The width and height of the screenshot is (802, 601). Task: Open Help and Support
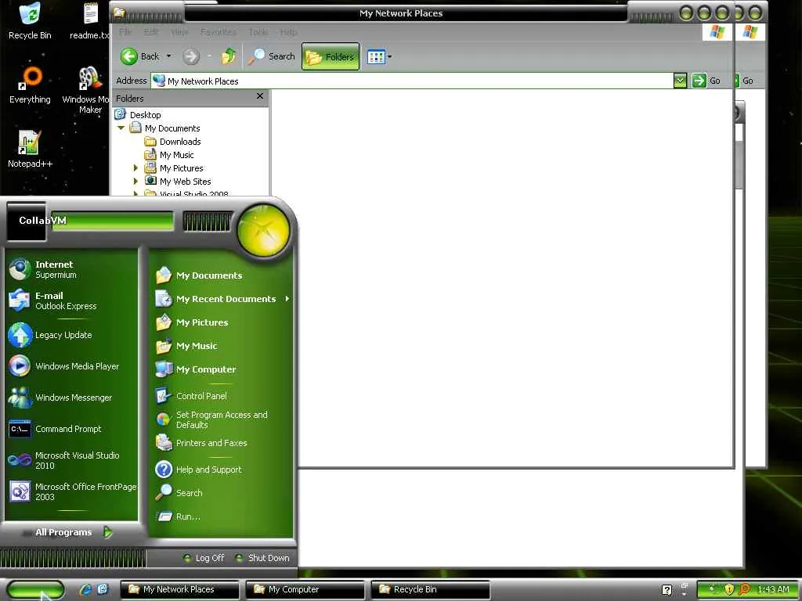(222, 470)
